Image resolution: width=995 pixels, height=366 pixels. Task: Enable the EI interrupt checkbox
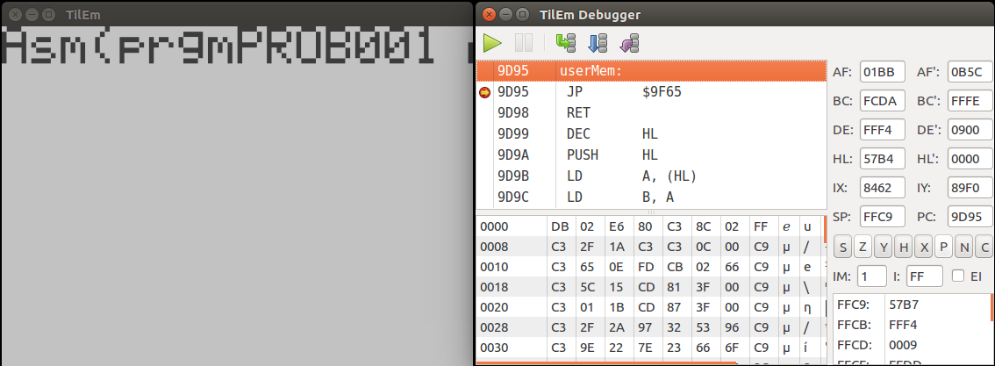click(x=958, y=276)
